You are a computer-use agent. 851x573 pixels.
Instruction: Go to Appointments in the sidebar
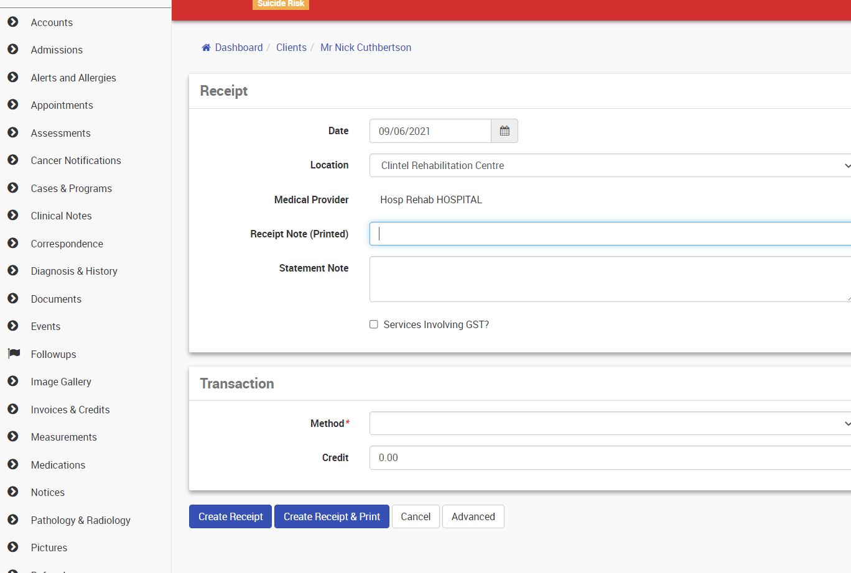click(x=62, y=105)
